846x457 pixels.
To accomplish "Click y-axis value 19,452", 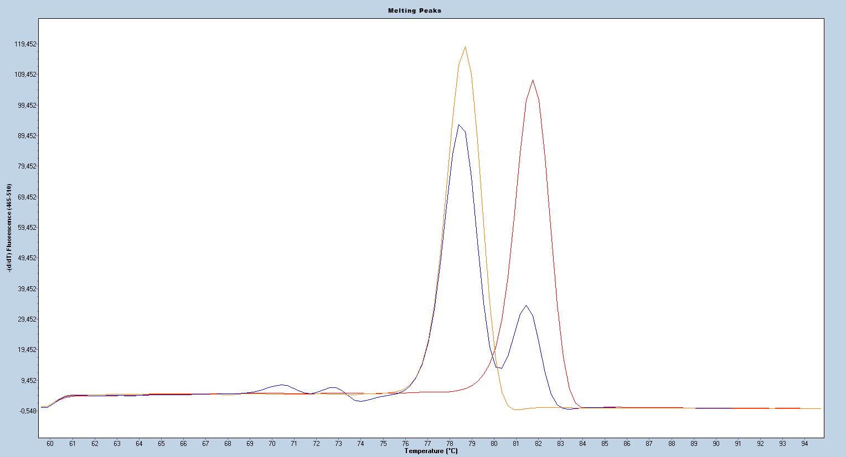I will (x=27, y=350).
